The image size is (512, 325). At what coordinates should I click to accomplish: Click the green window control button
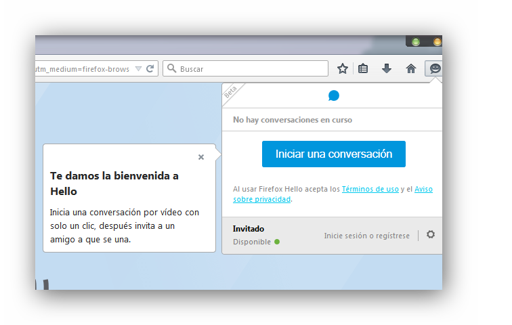pyautogui.click(x=416, y=42)
